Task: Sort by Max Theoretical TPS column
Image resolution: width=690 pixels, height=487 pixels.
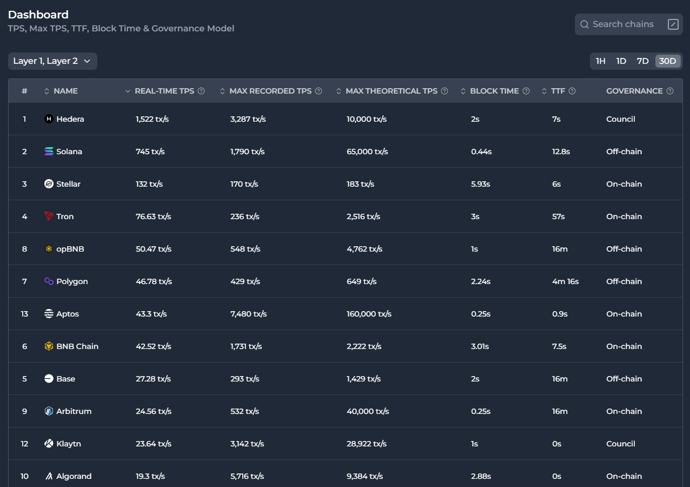Action: 387,91
